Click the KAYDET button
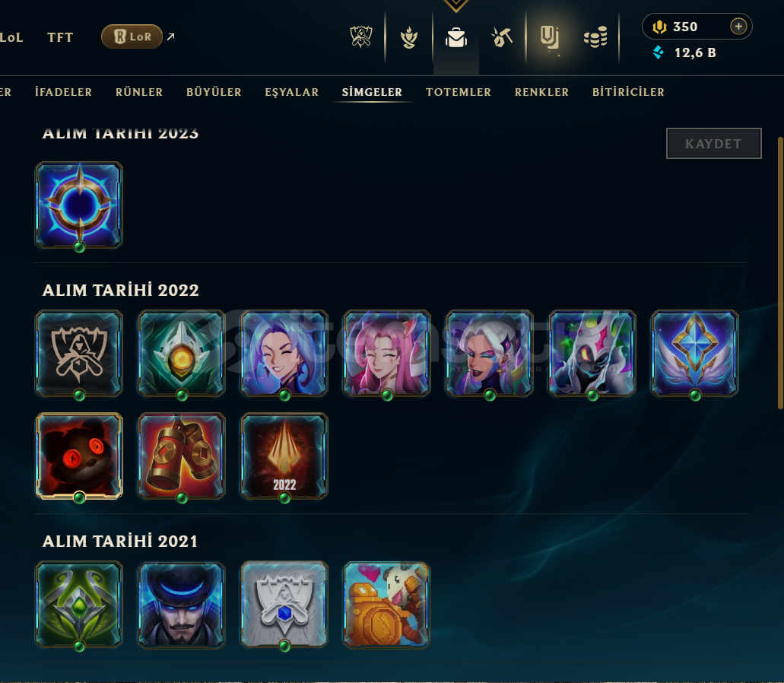 pyautogui.click(x=713, y=144)
